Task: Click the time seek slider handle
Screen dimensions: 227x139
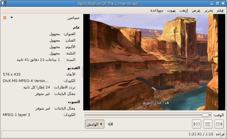Action: 206,115
